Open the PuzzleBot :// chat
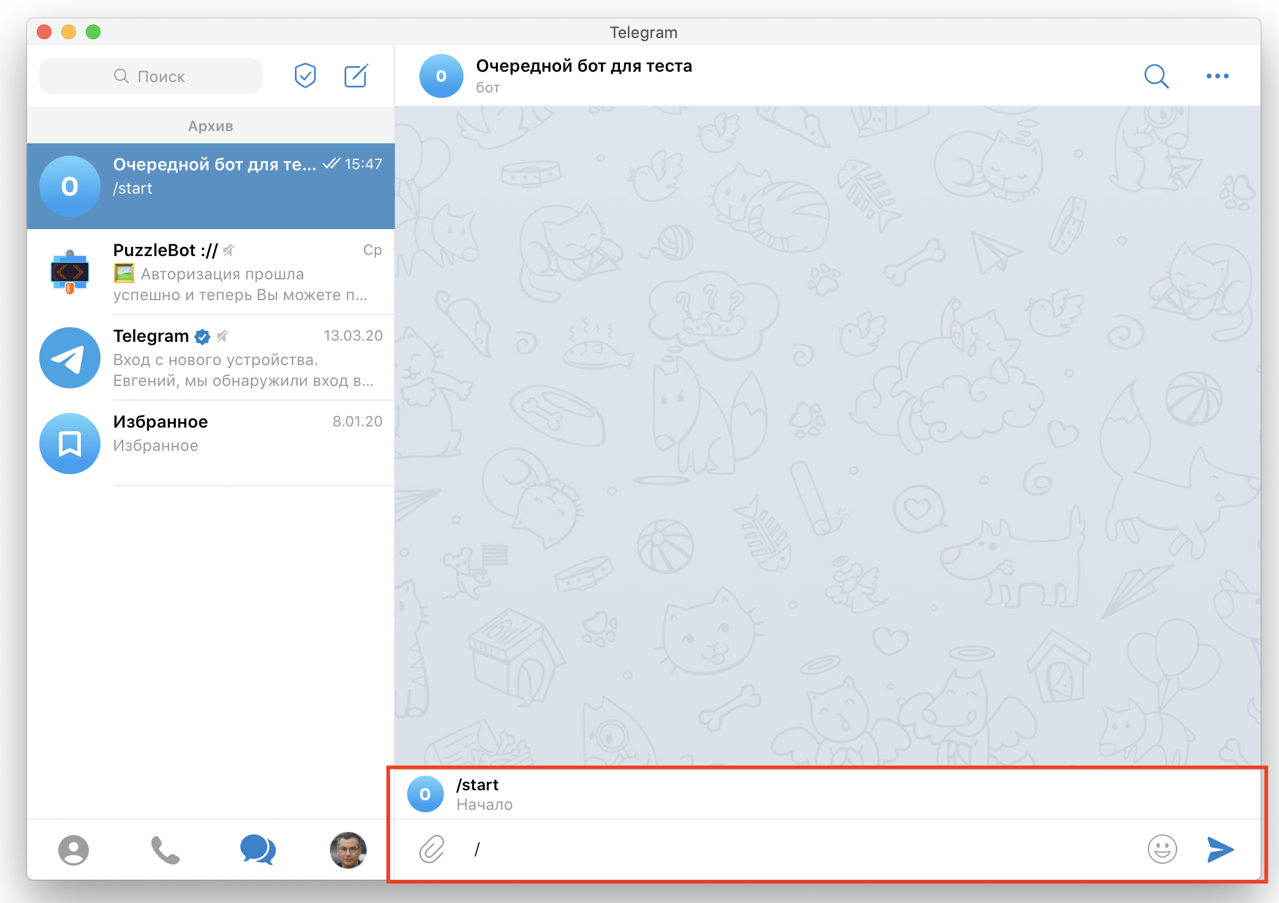Image resolution: width=1279 pixels, height=903 pixels. 210,272
